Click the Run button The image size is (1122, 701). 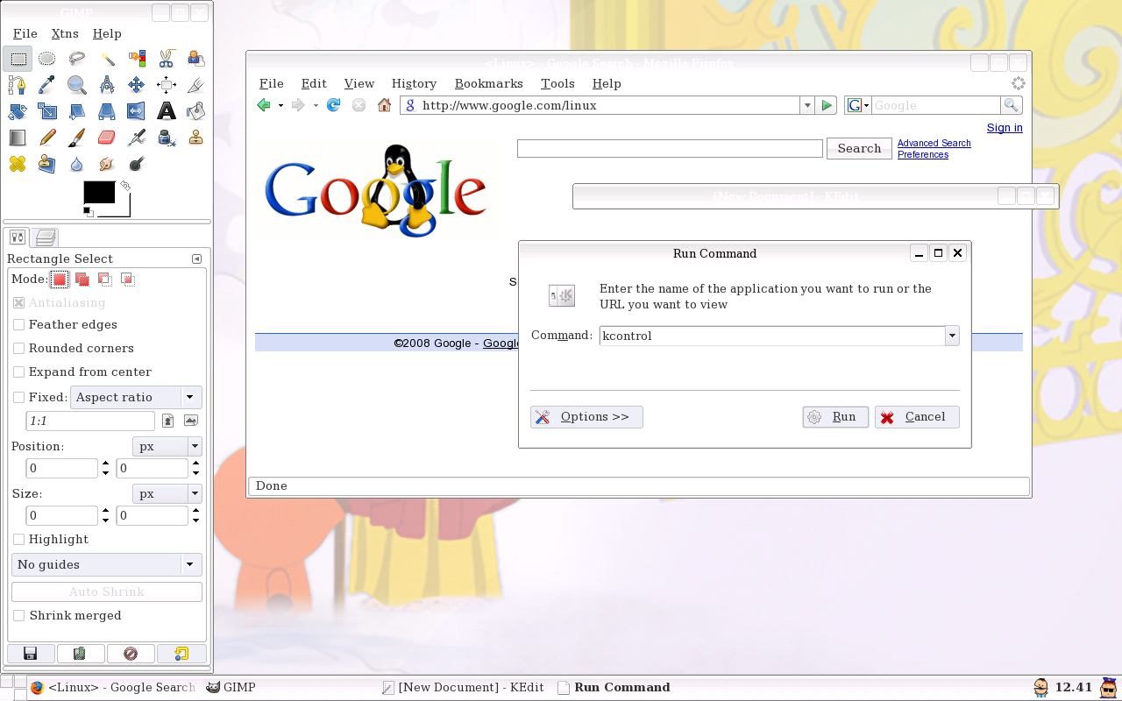pos(835,417)
